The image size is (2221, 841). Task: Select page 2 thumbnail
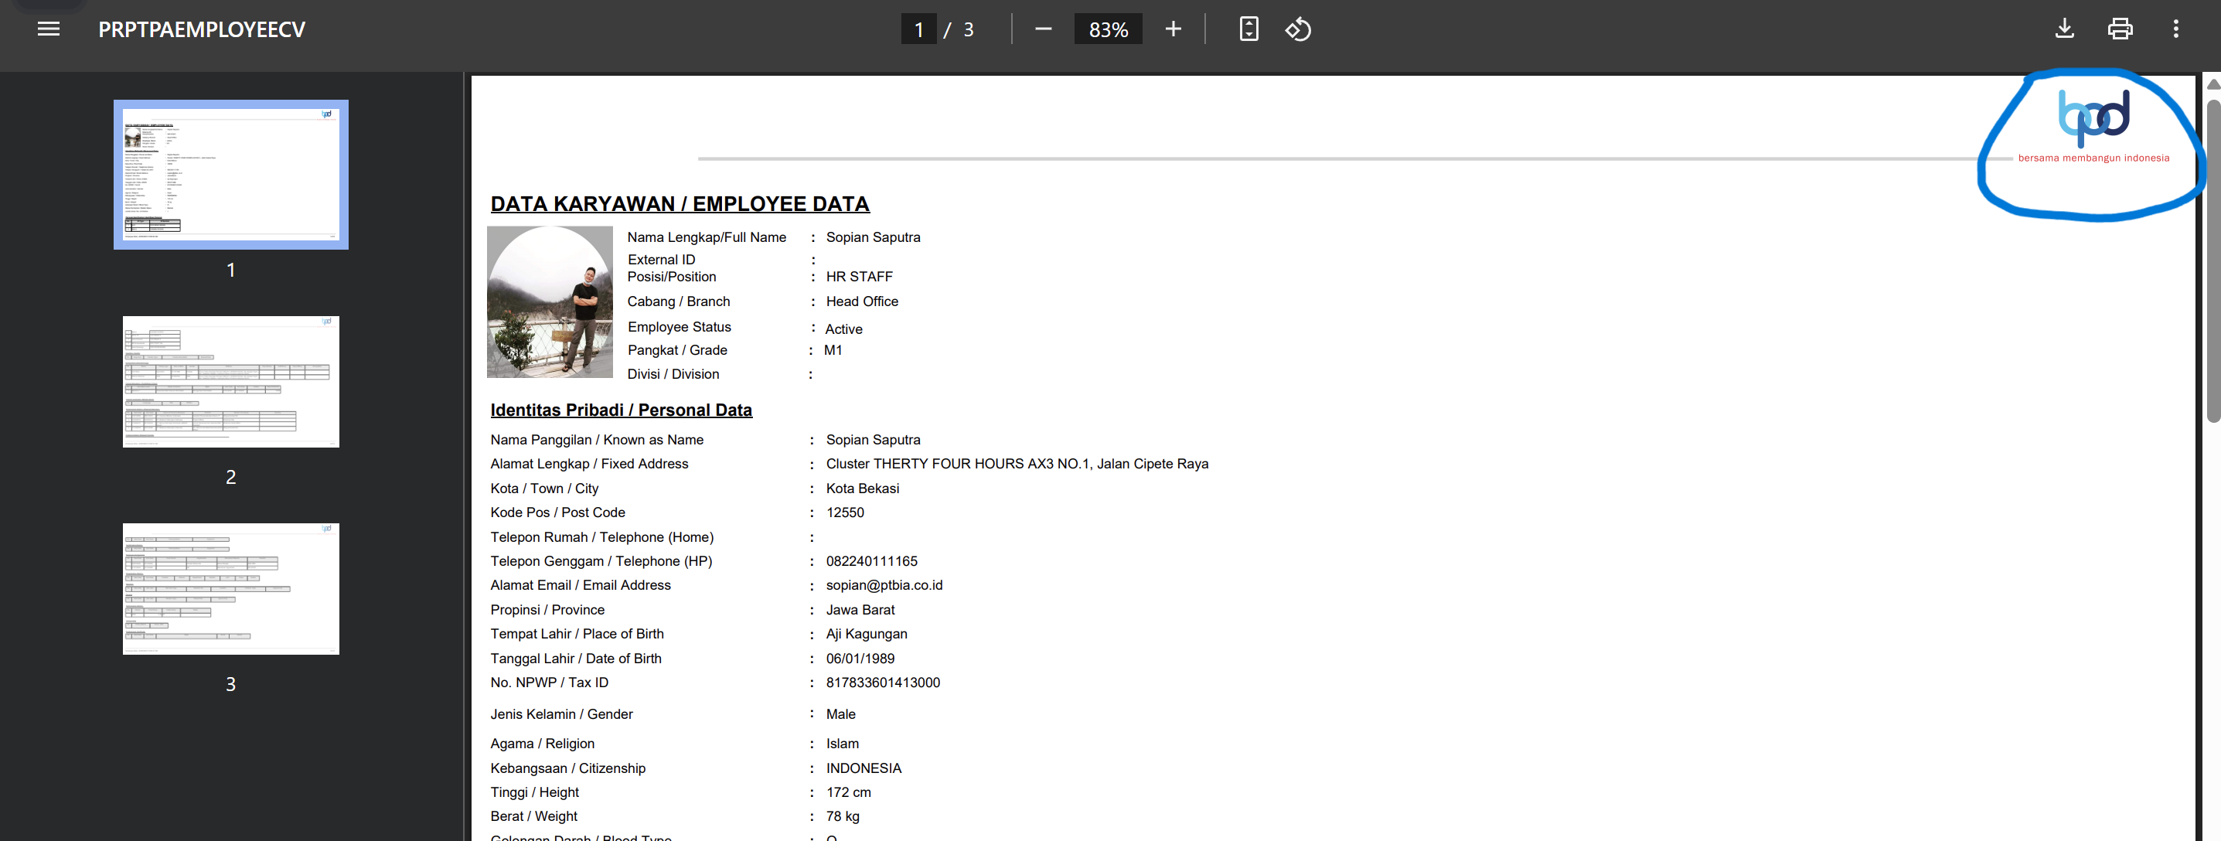pos(231,382)
